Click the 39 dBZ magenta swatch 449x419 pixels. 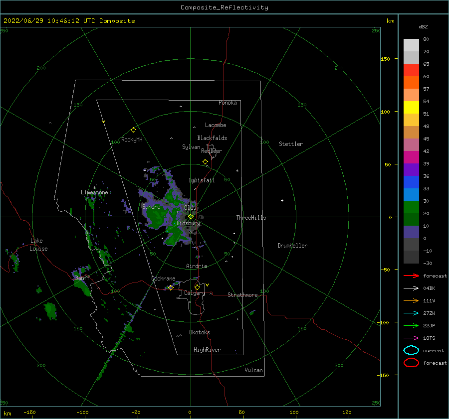(x=411, y=157)
